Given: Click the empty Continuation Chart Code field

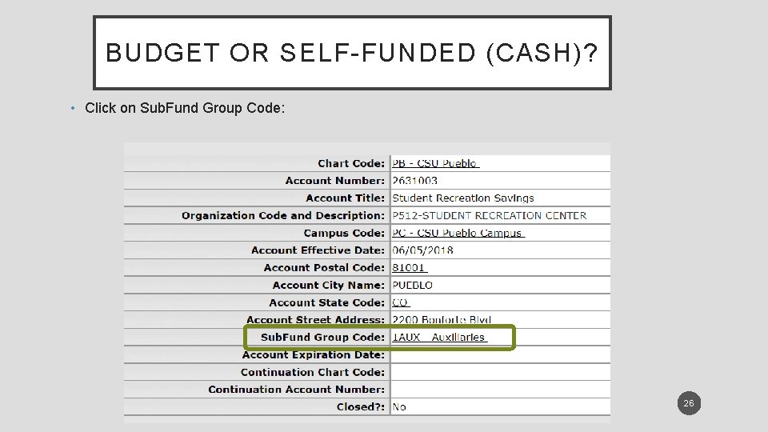Looking at the screenshot, I should click(x=499, y=372).
